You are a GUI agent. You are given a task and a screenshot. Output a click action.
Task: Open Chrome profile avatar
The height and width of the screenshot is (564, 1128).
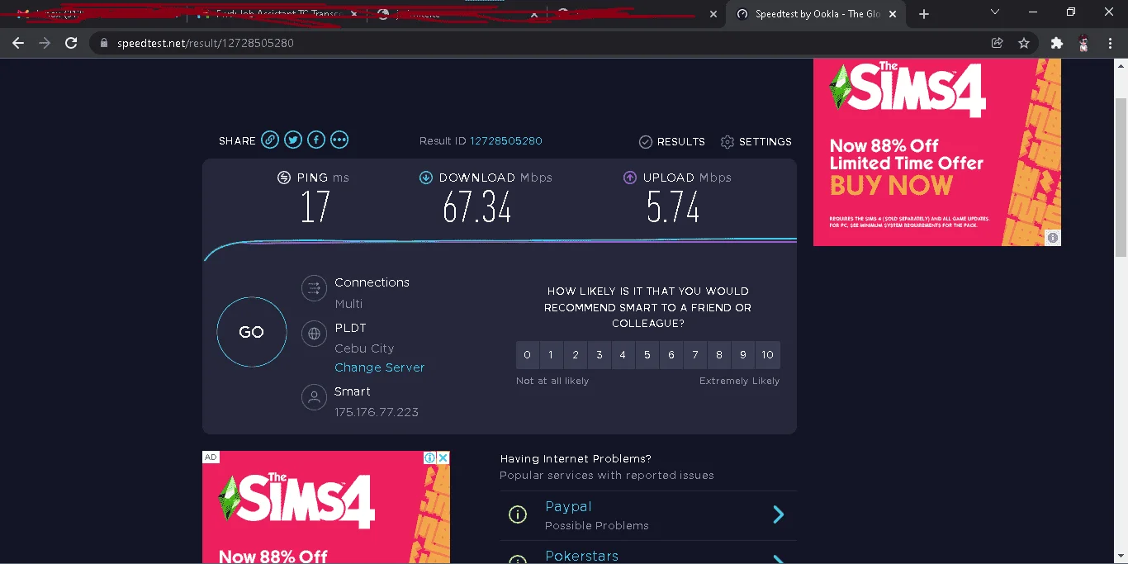click(1083, 43)
